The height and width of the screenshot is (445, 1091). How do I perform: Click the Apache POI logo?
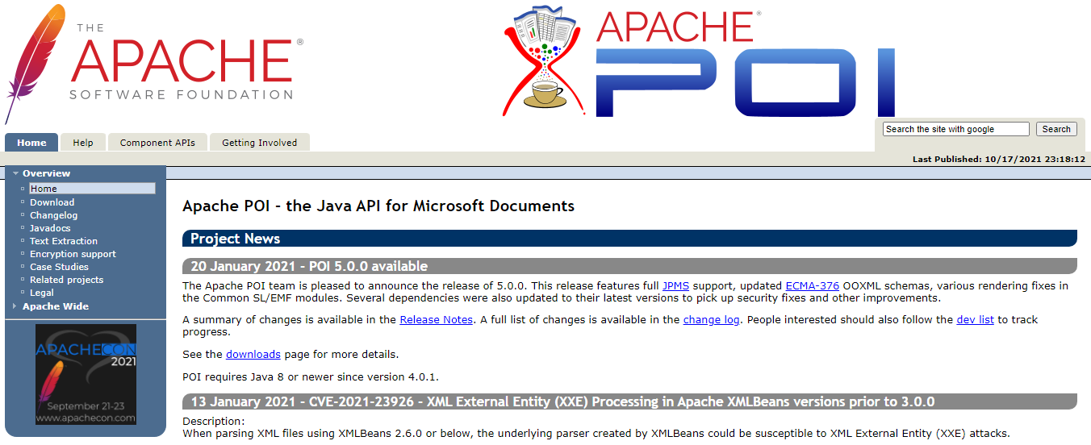700,61
